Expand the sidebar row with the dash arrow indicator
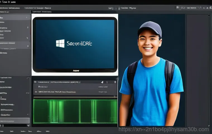 tap(27, 93)
